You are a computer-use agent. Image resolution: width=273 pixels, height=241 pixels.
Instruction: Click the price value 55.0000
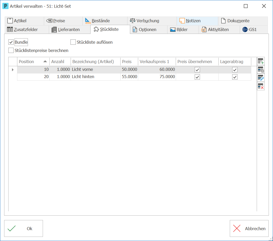[129, 77]
